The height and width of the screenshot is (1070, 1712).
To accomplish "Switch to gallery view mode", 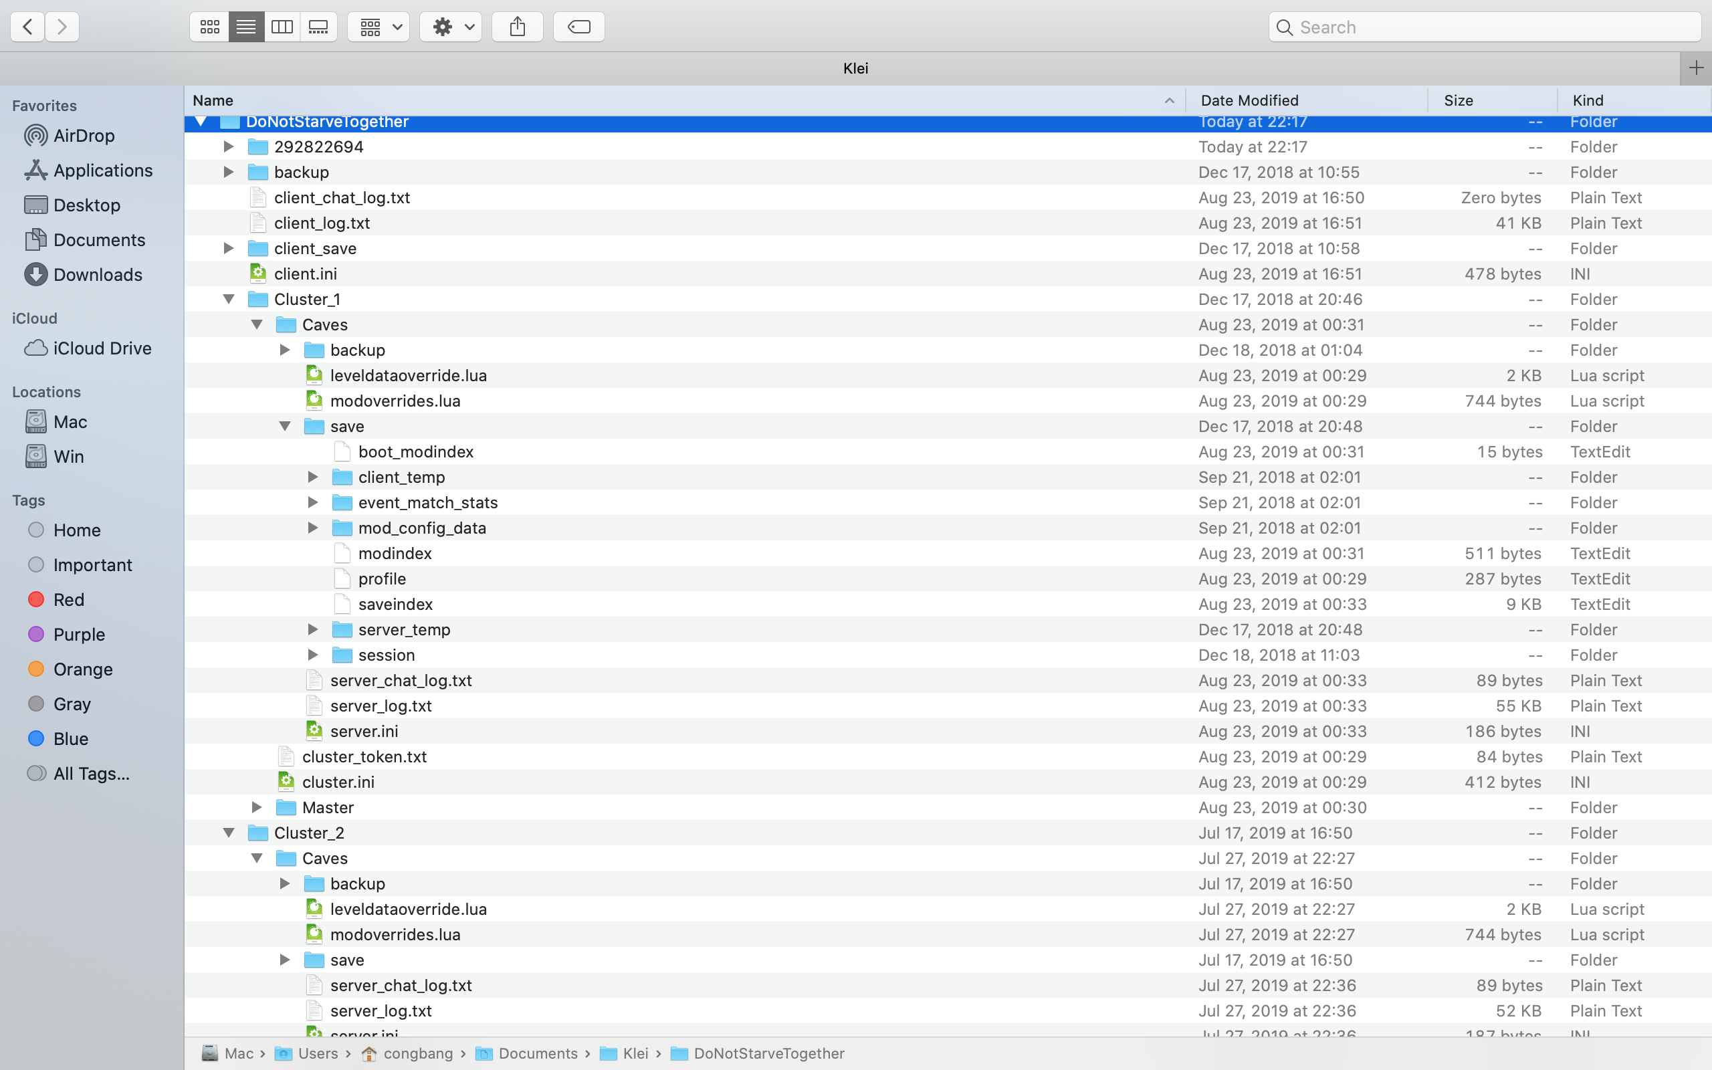I will (x=318, y=27).
